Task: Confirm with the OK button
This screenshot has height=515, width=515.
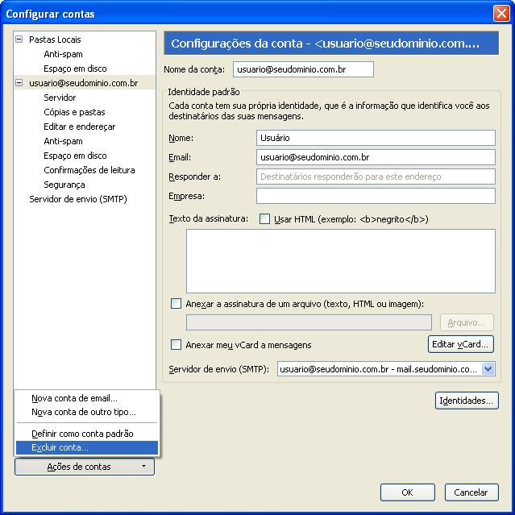Action: pyautogui.click(x=407, y=492)
